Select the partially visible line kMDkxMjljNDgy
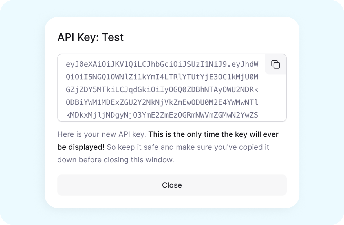Image resolution: width=344 pixels, height=225 pixels. coord(162,115)
